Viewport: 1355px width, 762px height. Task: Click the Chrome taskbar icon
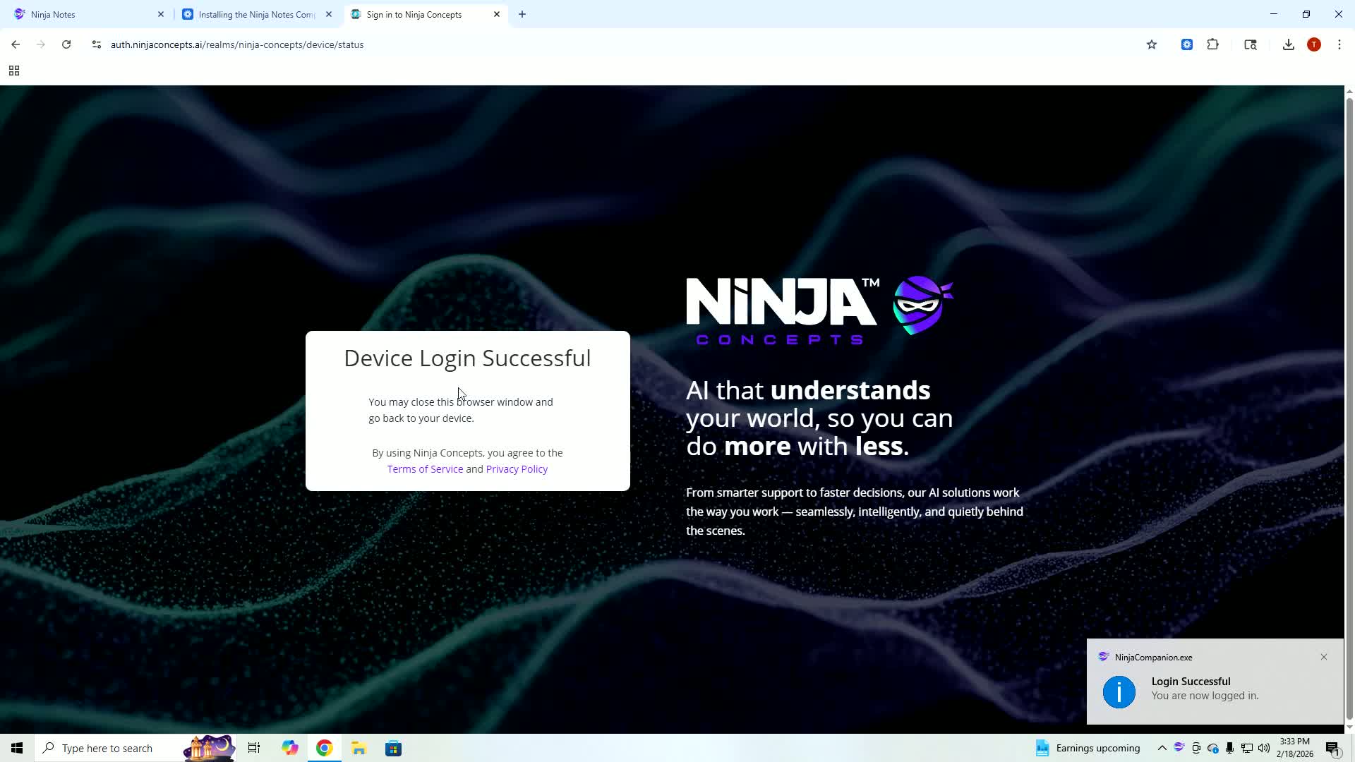coord(324,748)
